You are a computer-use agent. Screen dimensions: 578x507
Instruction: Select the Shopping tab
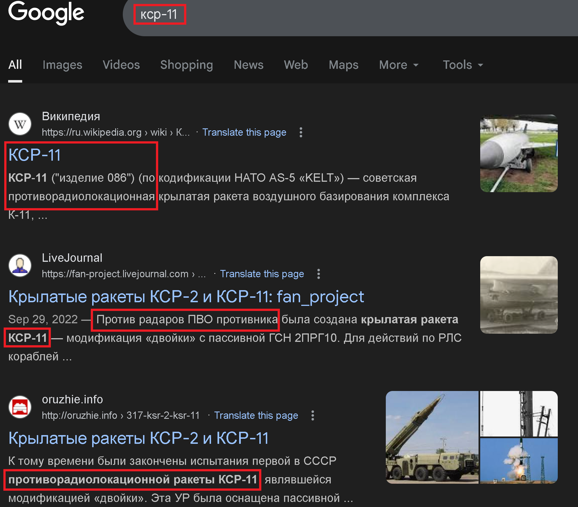tap(186, 65)
